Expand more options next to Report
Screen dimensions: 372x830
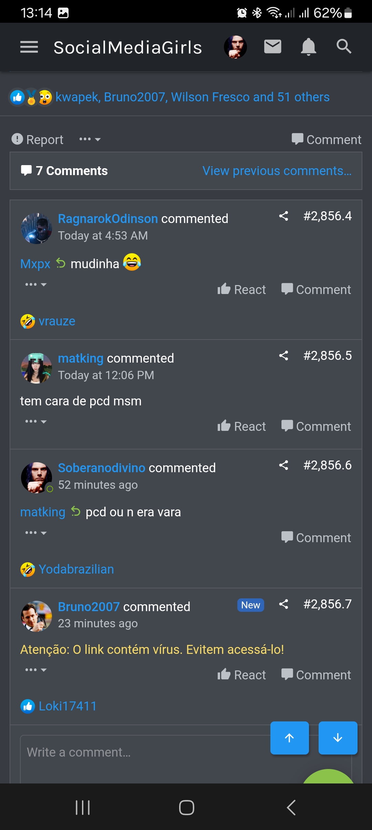(x=90, y=139)
